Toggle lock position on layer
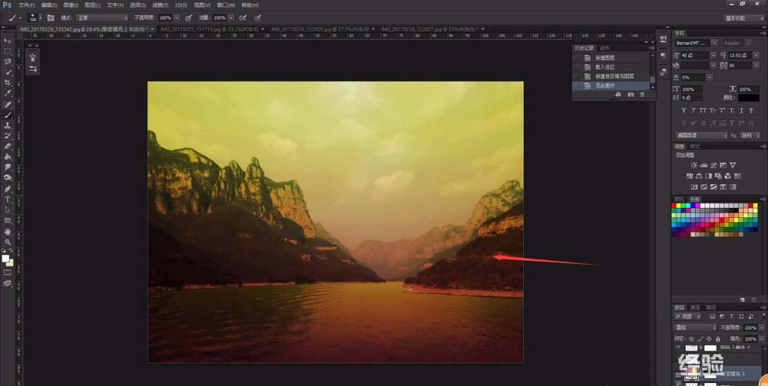Screen dimensions: 768x386 pos(709,338)
